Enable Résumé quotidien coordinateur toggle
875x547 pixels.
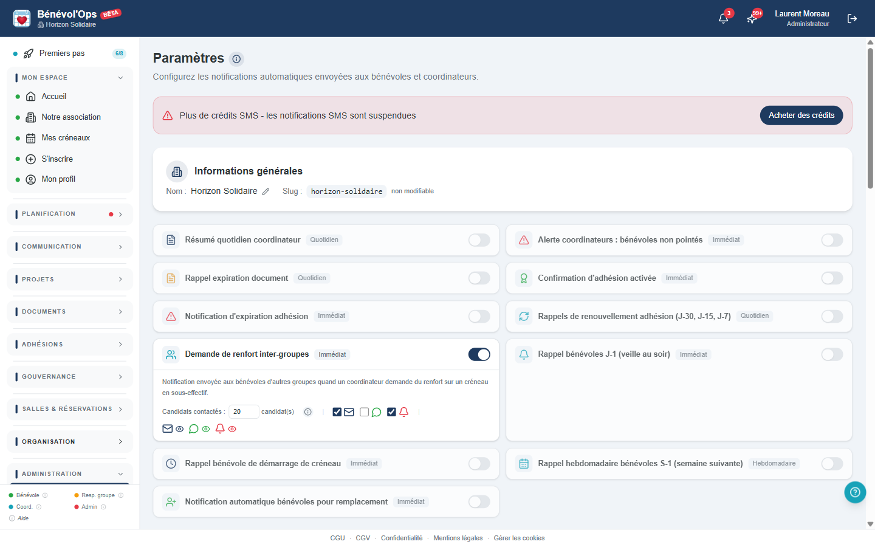pyautogui.click(x=479, y=240)
